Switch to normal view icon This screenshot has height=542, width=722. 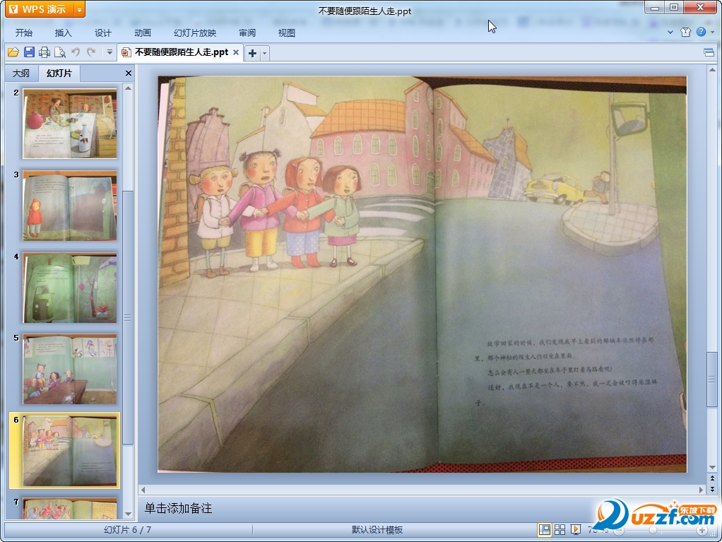pos(544,530)
